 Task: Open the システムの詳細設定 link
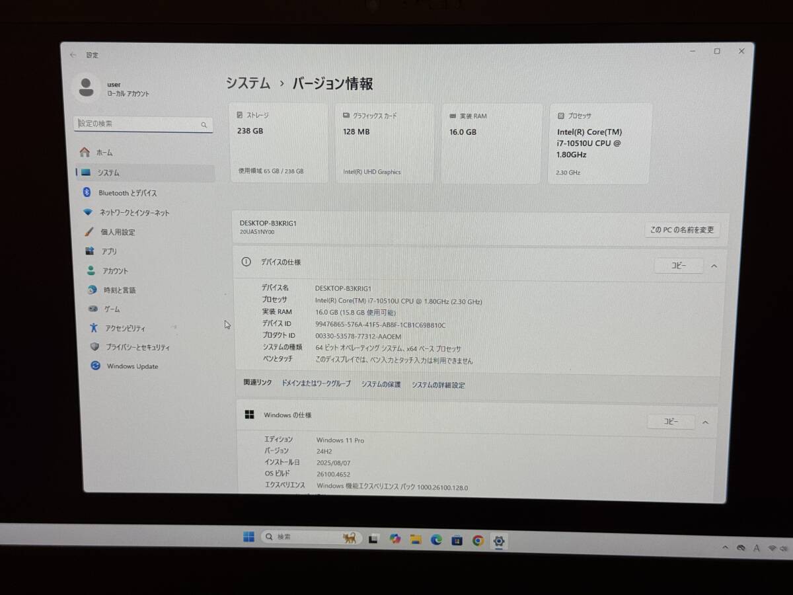click(438, 383)
